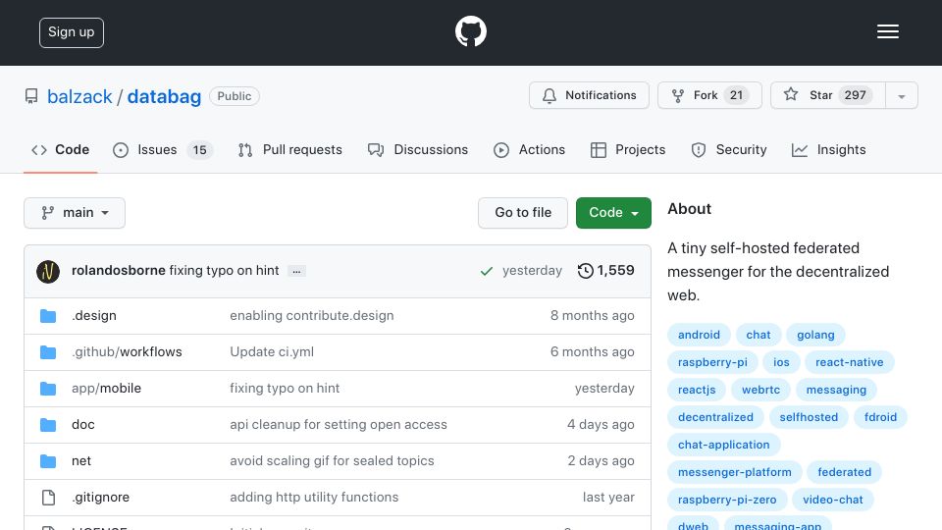This screenshot has height=530, width=942.
Task: Expand the Star options dropdown arrow
Action: coord(901,95)
